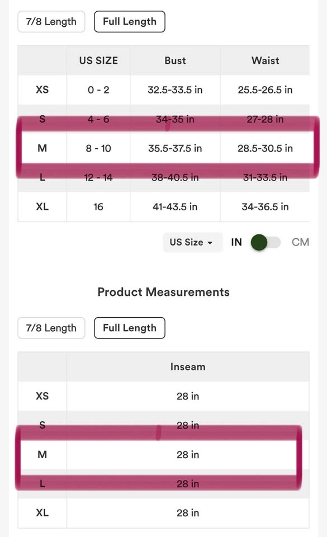The width and height of the screenshot is (327, 537).
Task: Click the M row in the size chart
Action: tap(163, 148)
